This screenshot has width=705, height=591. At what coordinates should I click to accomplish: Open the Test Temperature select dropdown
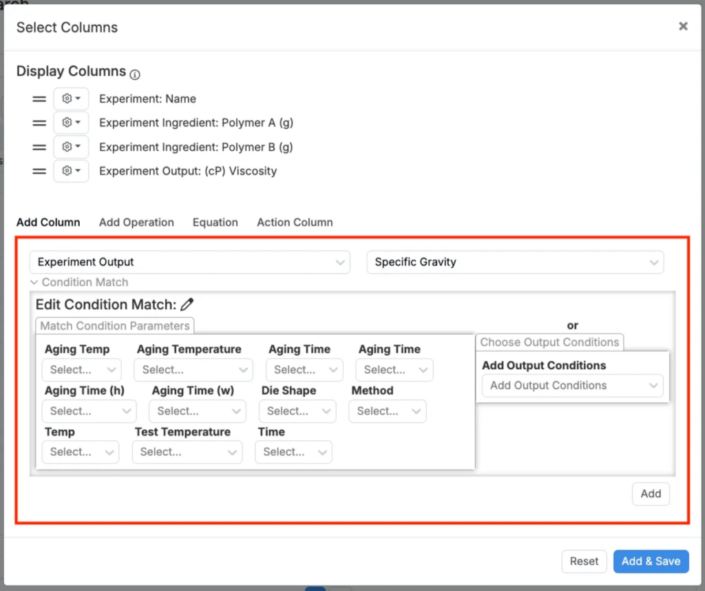click(187, 452)
